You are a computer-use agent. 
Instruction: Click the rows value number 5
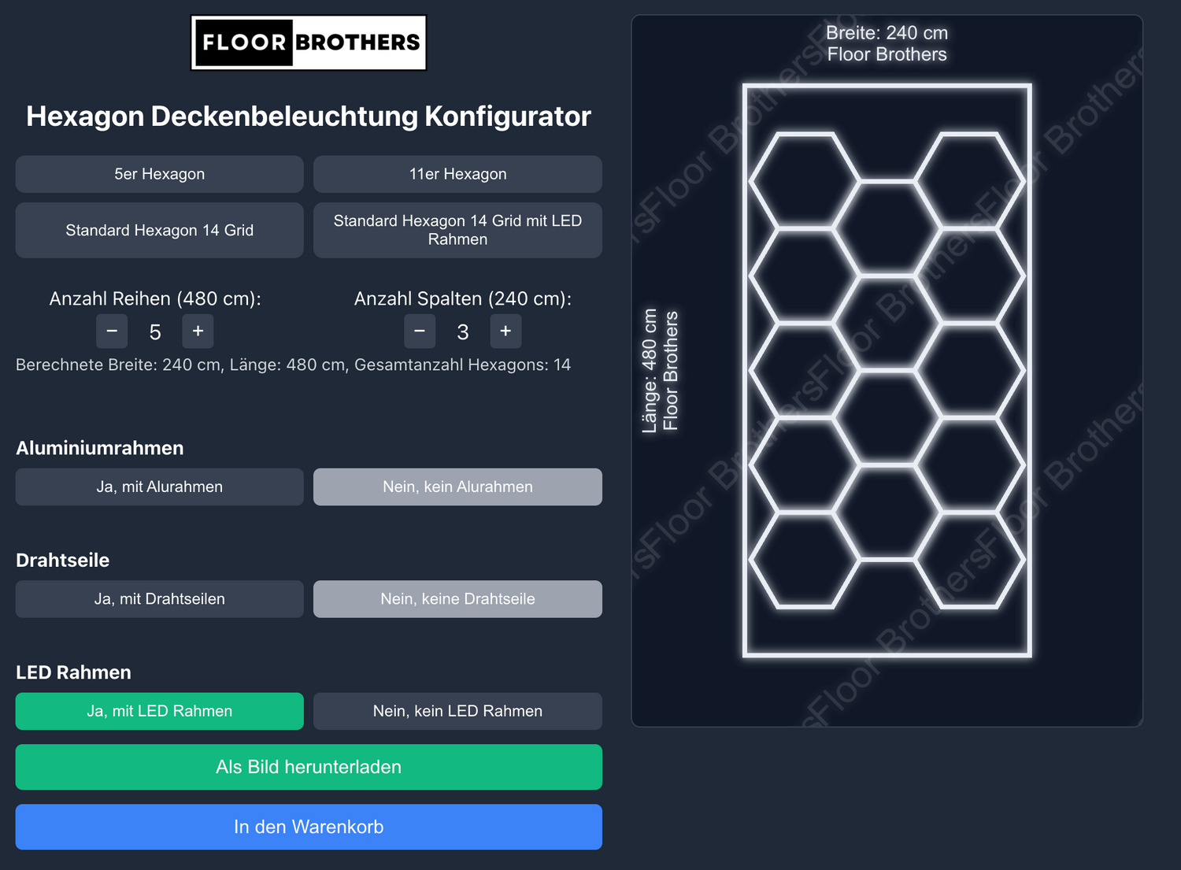click(155, 332)
